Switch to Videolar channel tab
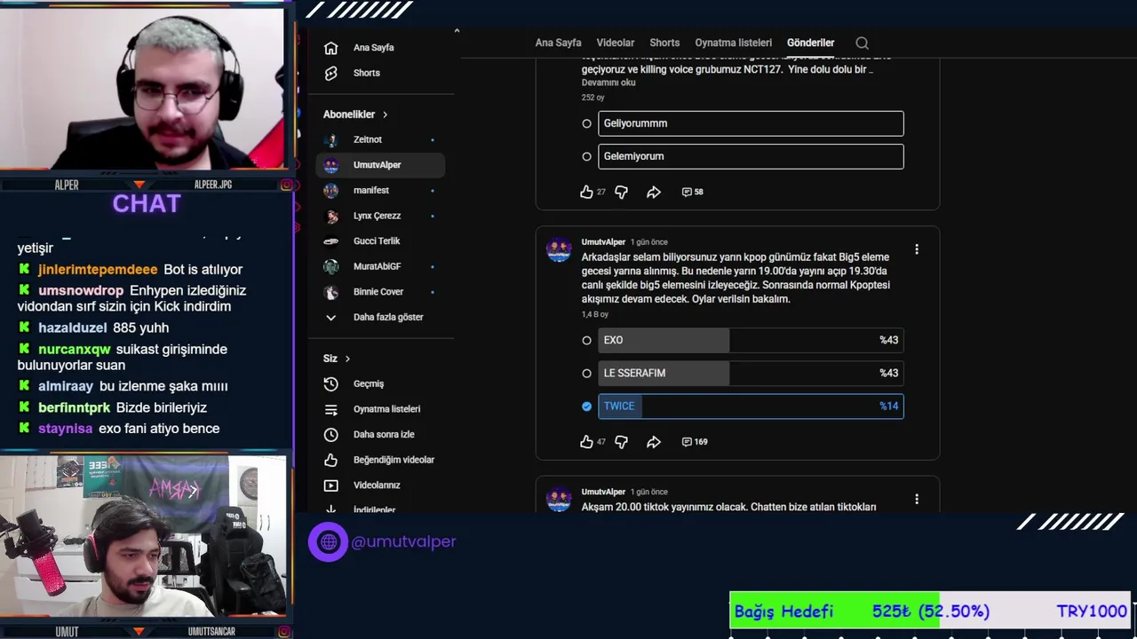The image size is (1137, 639). click(x=616, y=43)
